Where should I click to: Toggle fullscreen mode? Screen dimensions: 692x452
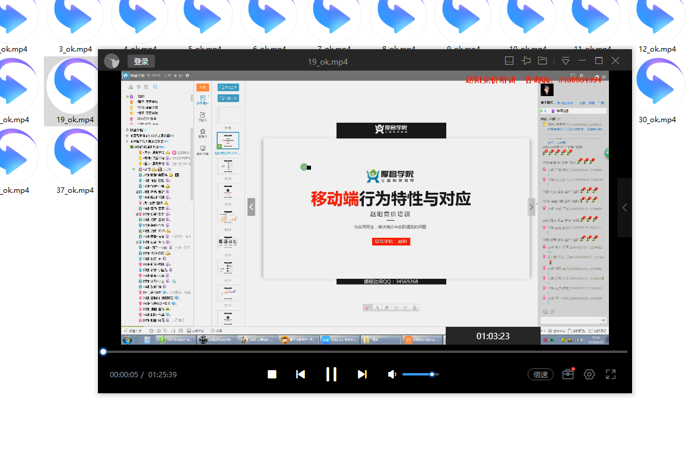point(611,374)
